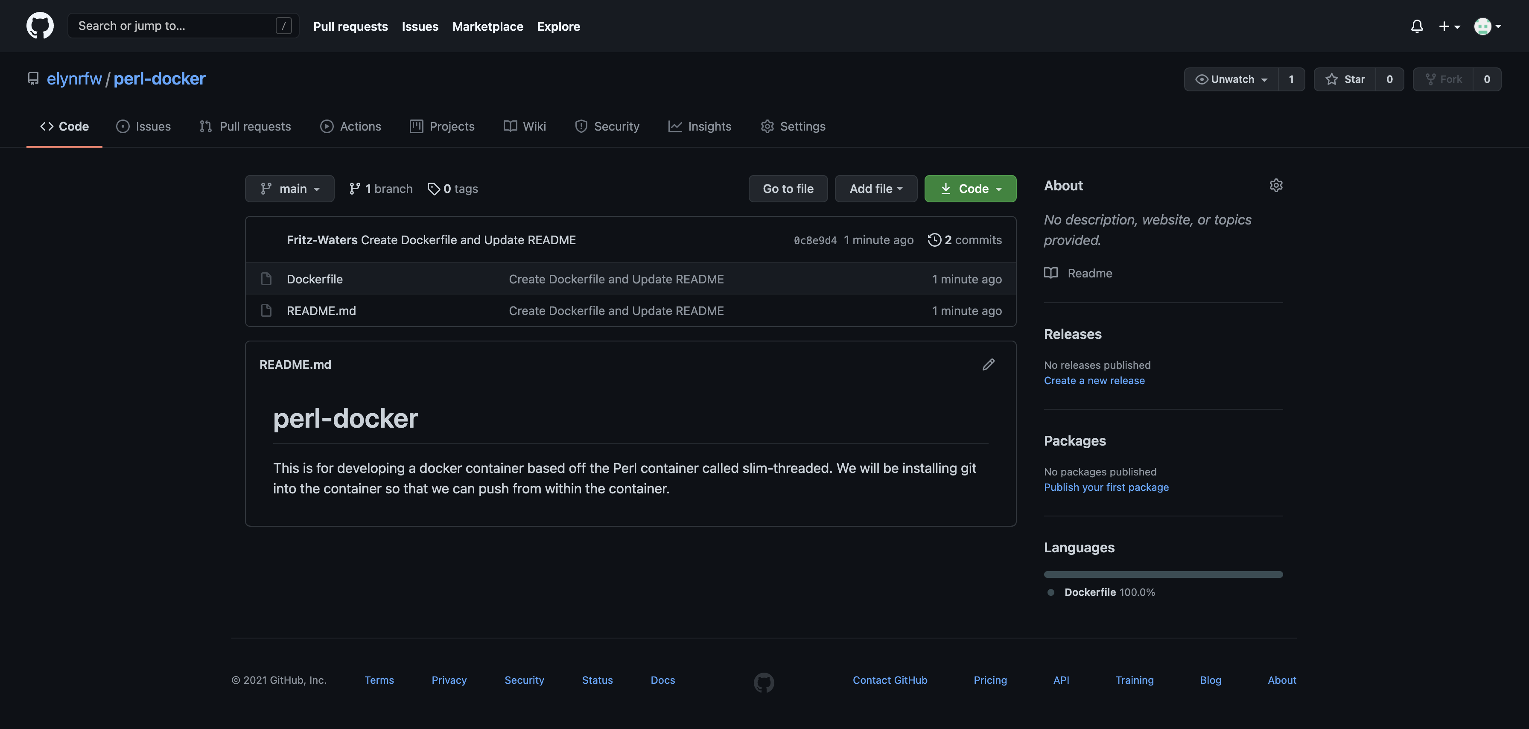Open the user avatar menu

(x=1488, y=26)
